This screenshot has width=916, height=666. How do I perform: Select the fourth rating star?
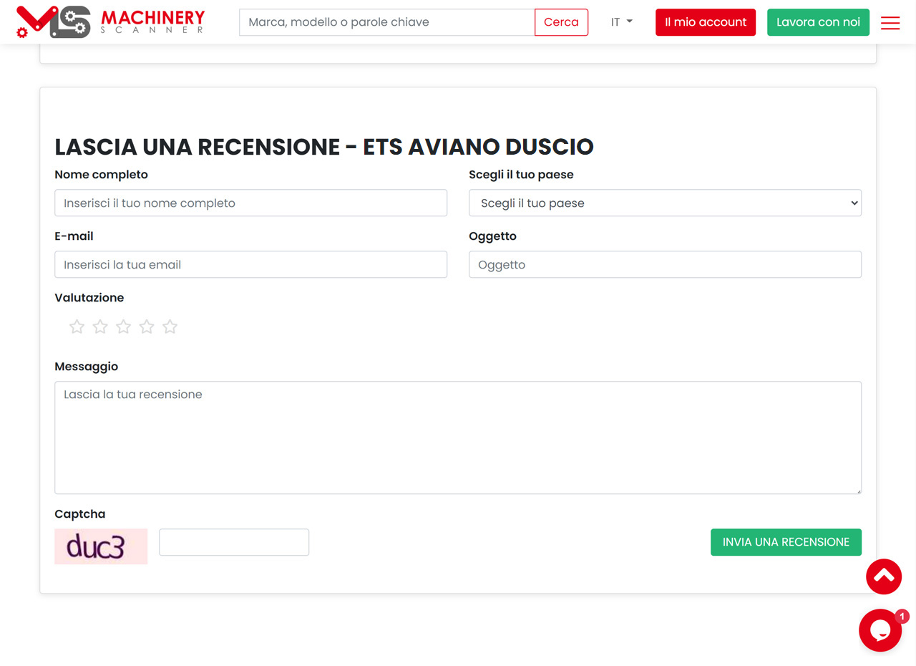[x=147, y=327]
